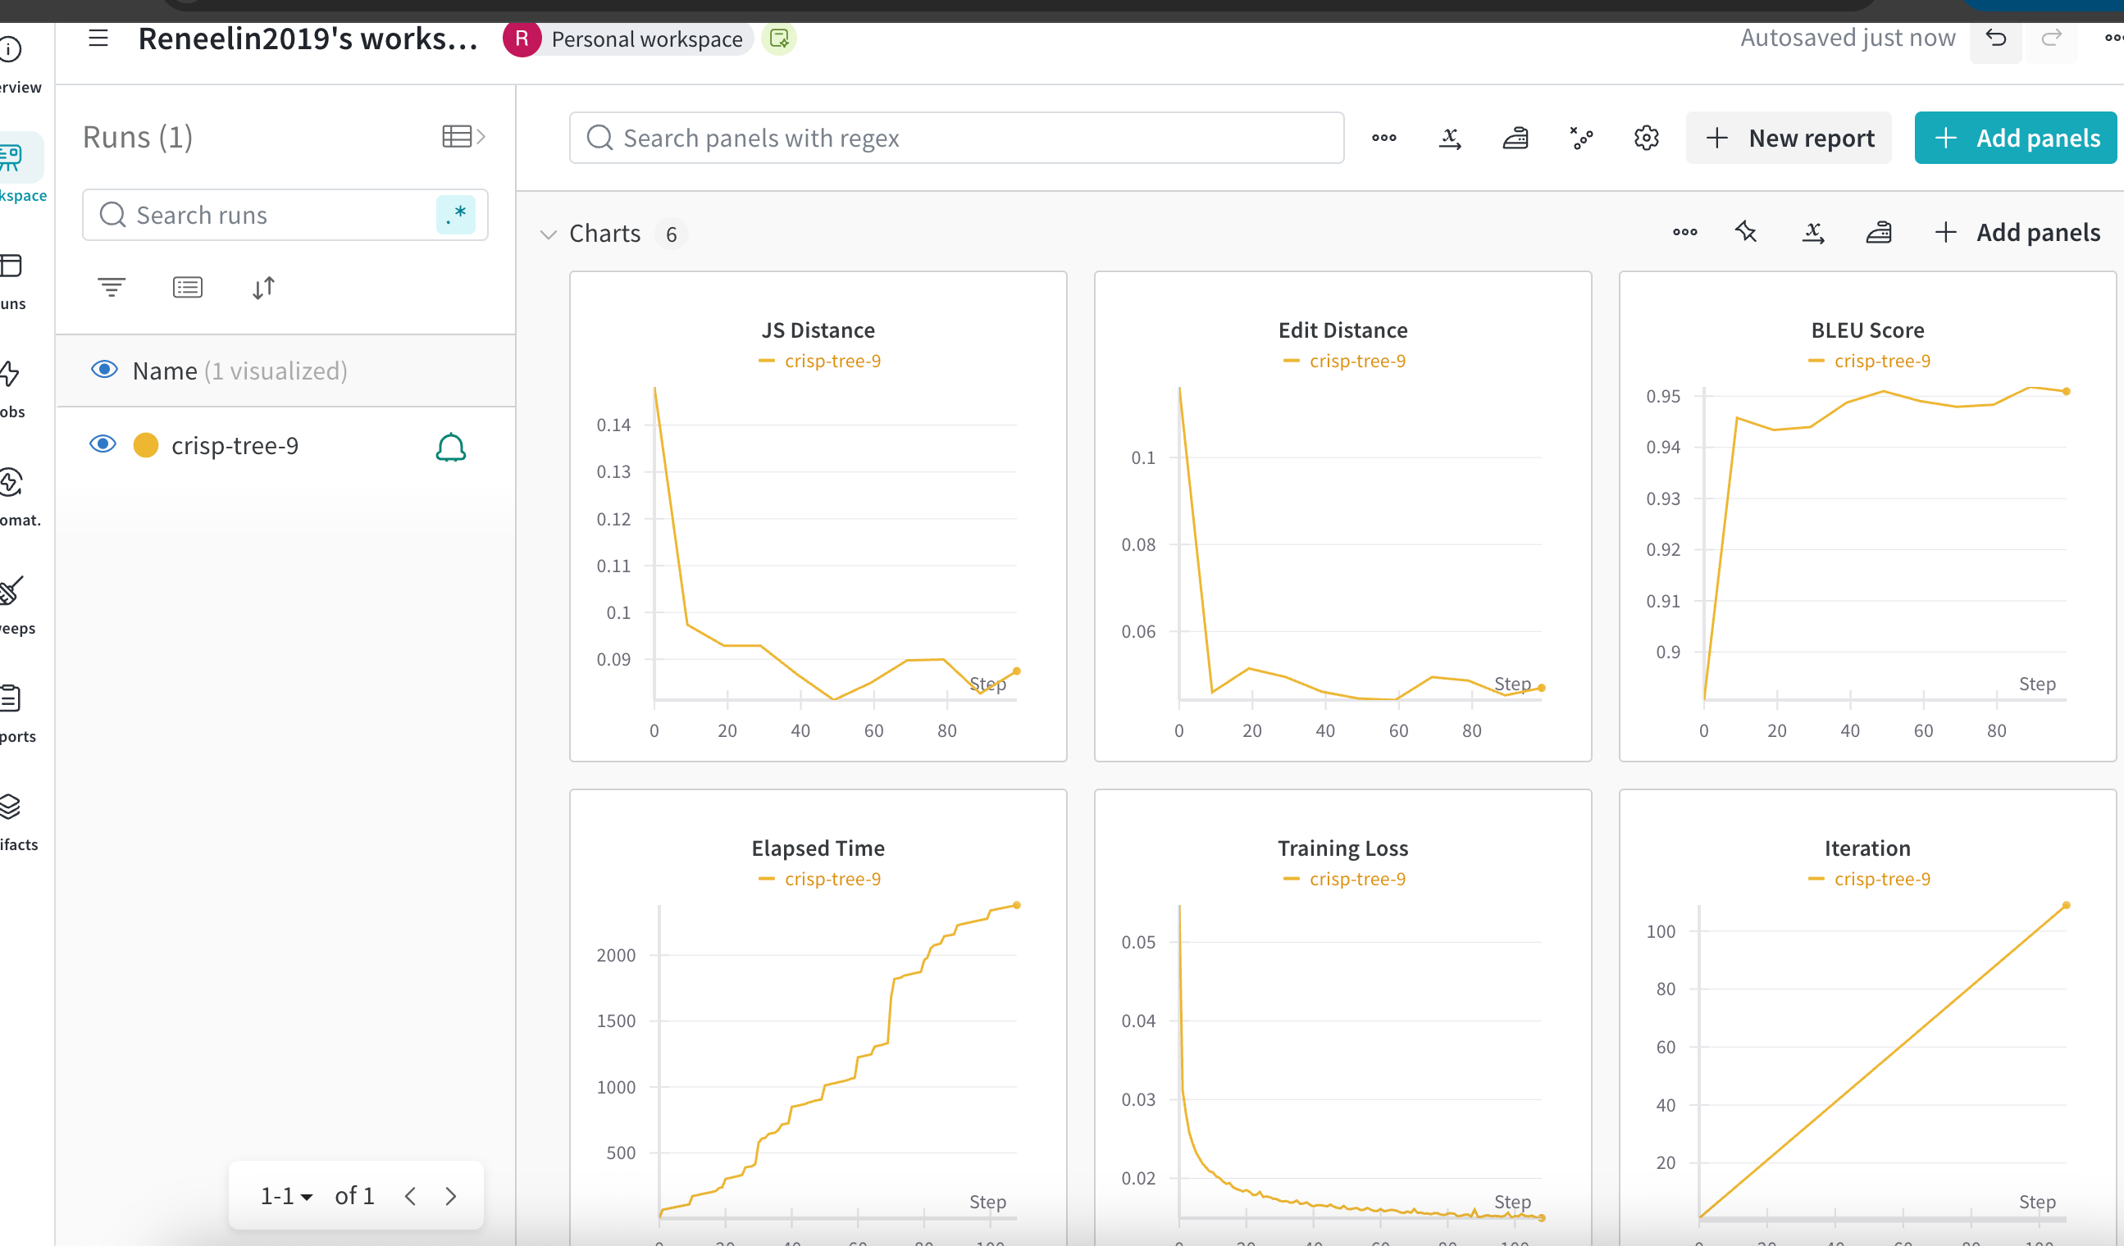Expand the Charts section collapse arrow

tap(549, 231)
